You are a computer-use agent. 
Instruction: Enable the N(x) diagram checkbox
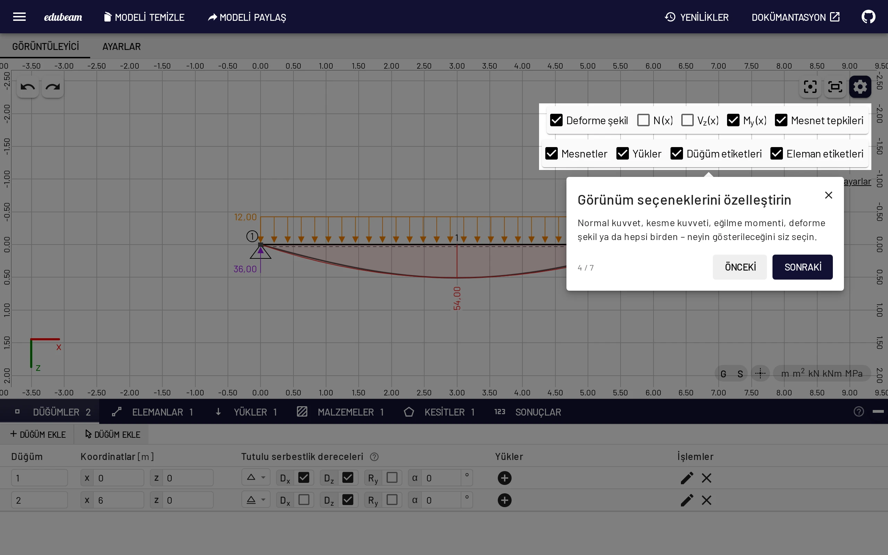coord(643,120)
